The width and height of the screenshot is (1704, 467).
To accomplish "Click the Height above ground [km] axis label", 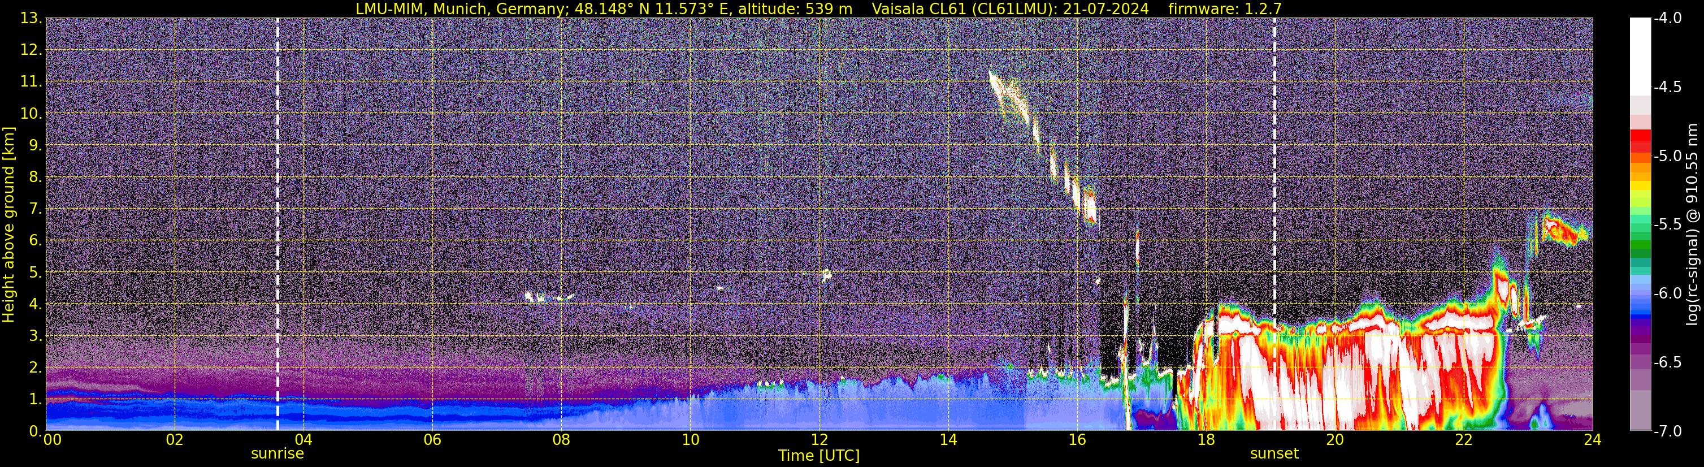I will point(8,225).
